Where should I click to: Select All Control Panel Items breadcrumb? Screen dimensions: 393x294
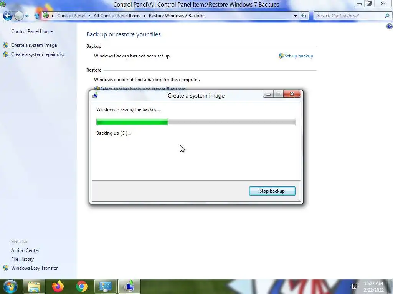[117, 15]
